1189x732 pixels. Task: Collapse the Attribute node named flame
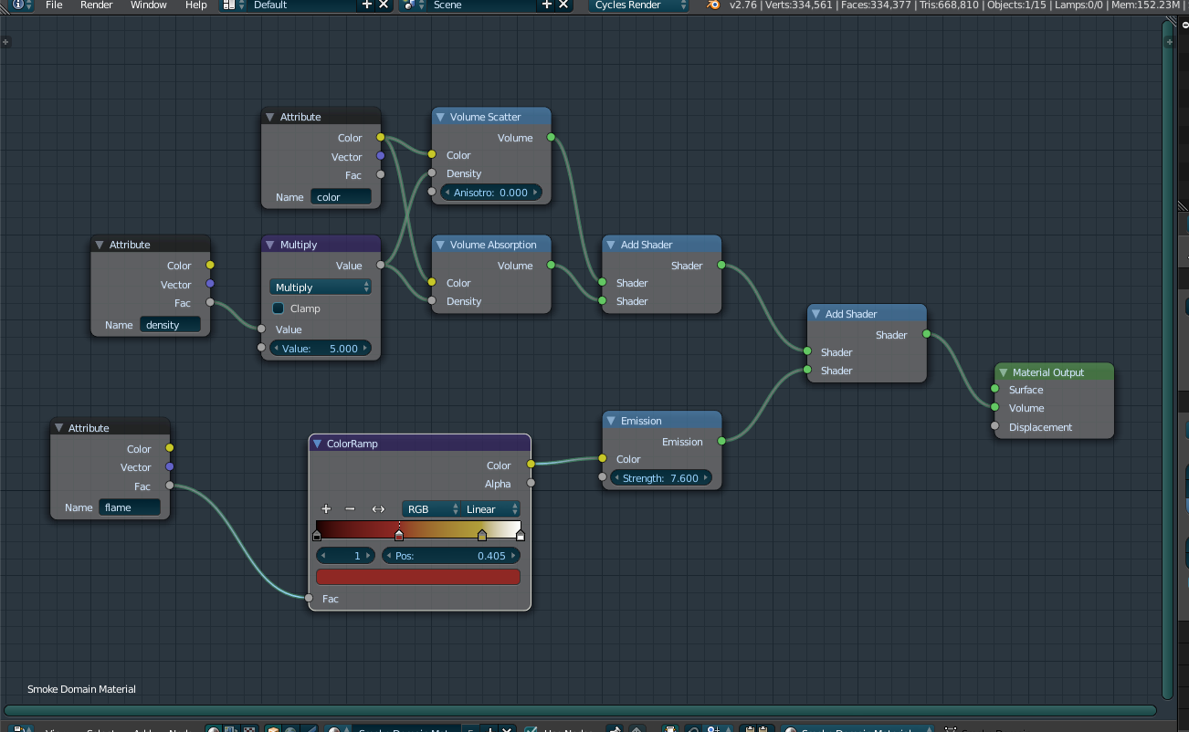pyautogui.click(x=58, y=428)
